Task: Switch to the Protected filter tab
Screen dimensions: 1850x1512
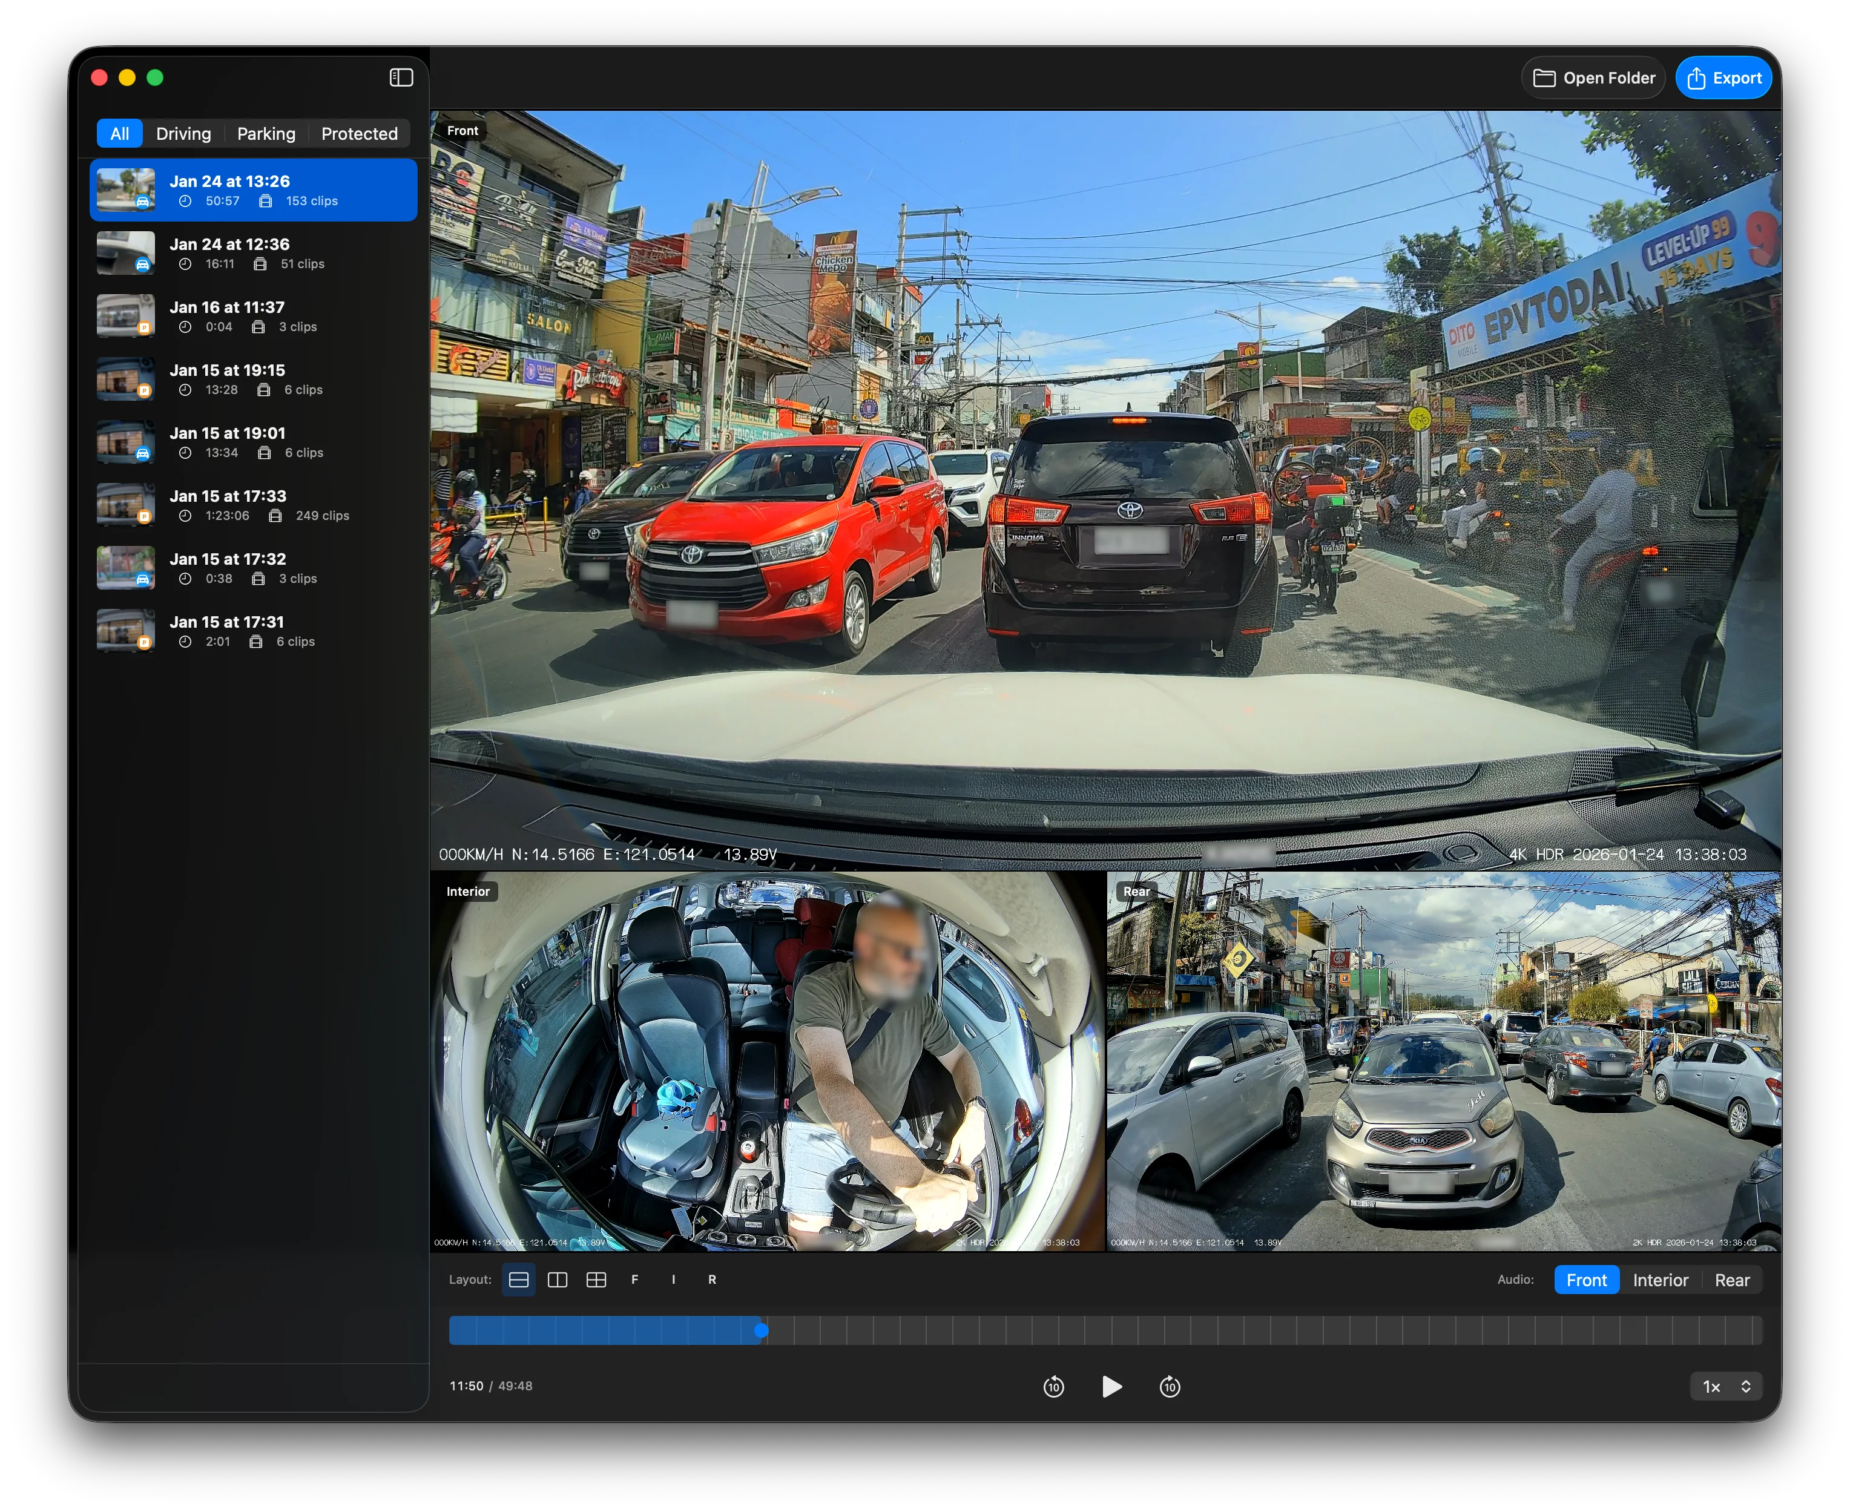Action: (359, 133)
